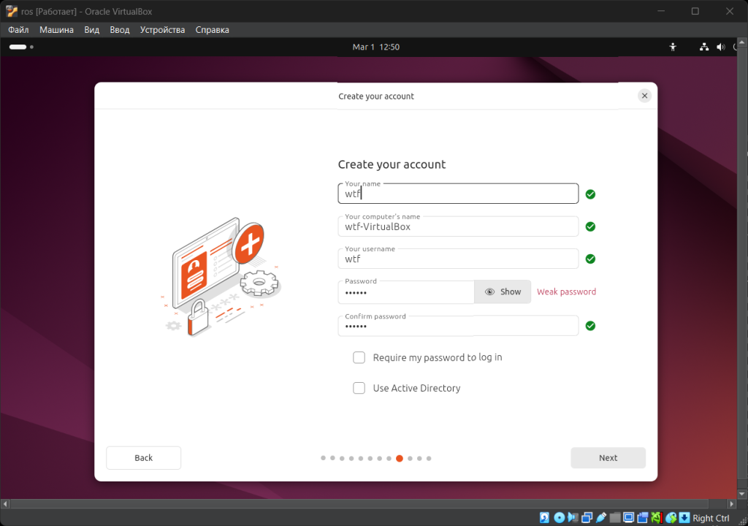Focus the Confirm password field
The height and width of the screenshot is (526, 748).
(x=458, y=326)
